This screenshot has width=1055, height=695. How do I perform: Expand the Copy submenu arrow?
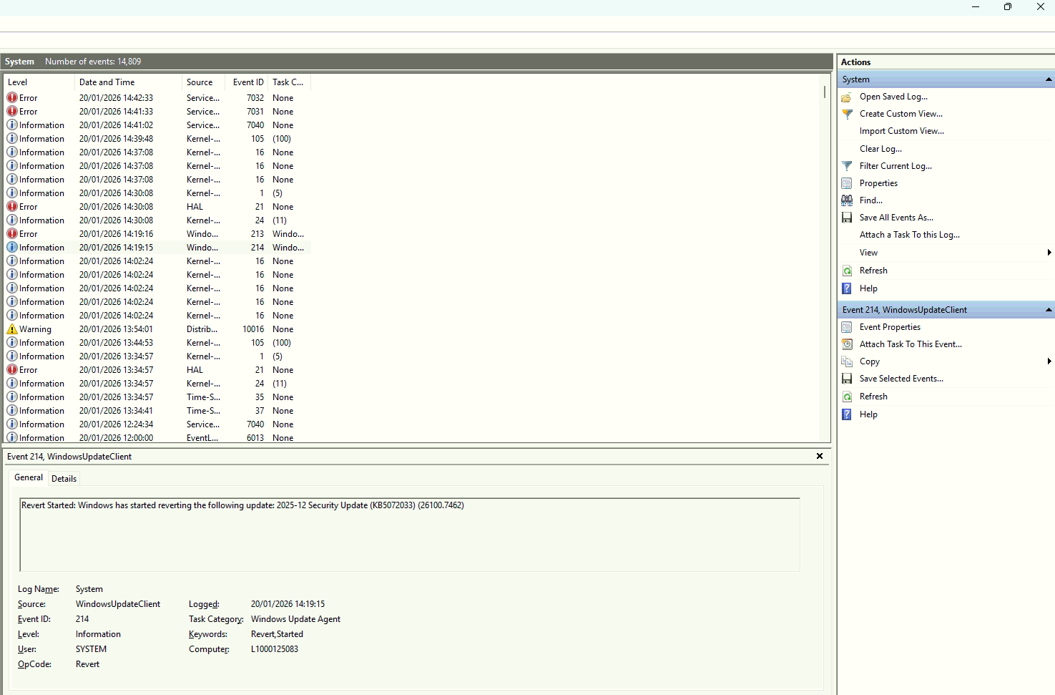tap(1049, 361)
